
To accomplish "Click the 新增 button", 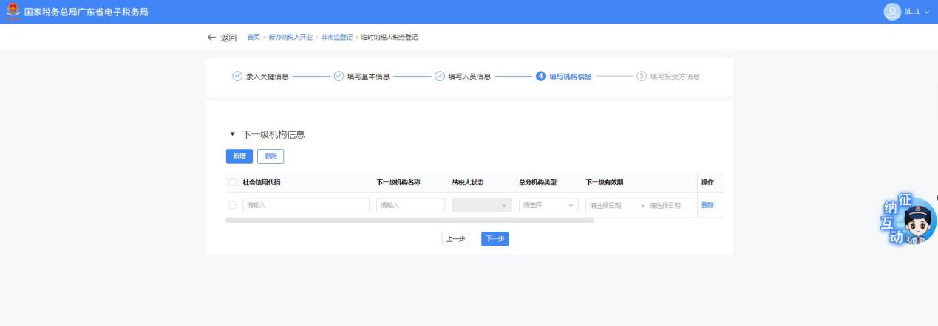I will tap(239, 156).
